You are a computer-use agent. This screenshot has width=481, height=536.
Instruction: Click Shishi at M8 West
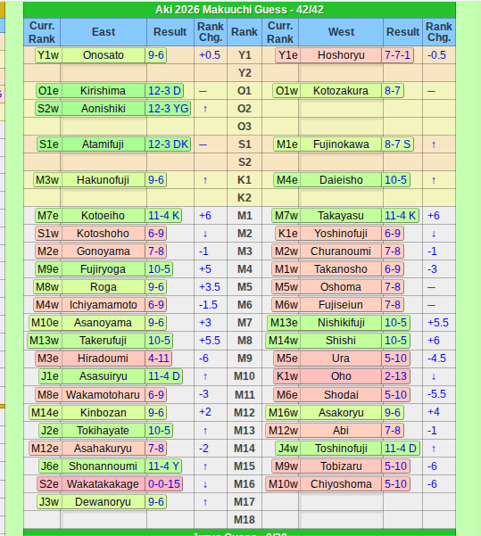(341, 340)
